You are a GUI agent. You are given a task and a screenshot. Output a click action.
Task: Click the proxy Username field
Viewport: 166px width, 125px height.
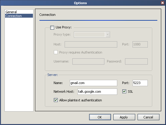click(x=88, y=61)
